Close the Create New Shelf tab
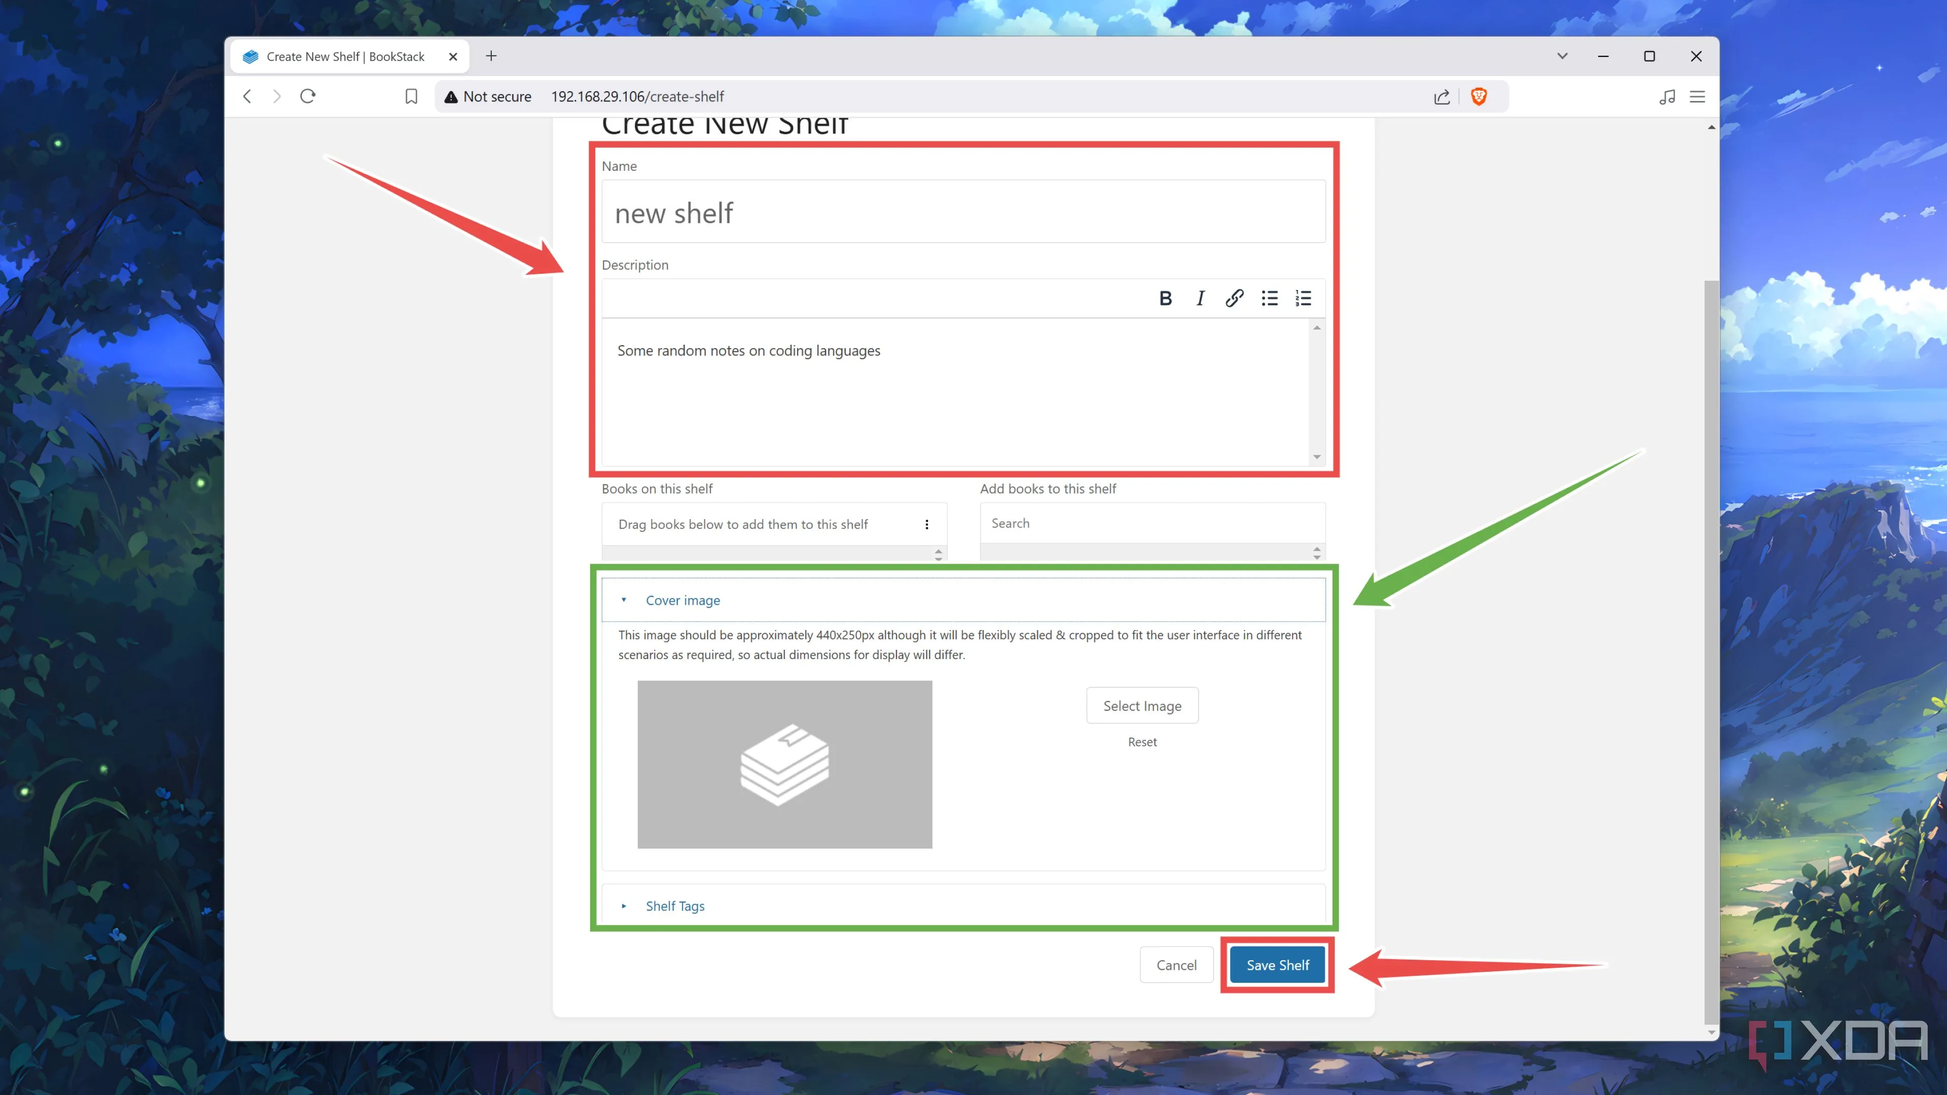This screenshot has width=1947, height=1095. pyautogui.click(x=453, y=57)
